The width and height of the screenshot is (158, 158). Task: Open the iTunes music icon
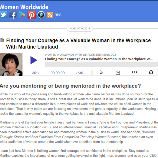tap(41, 15)
